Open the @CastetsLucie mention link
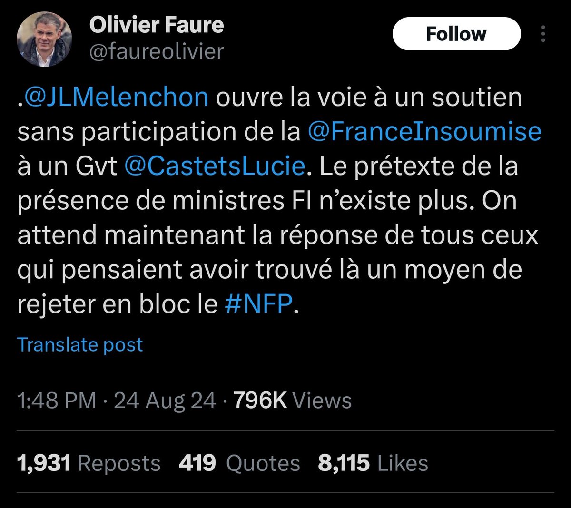 pos(214,166)
